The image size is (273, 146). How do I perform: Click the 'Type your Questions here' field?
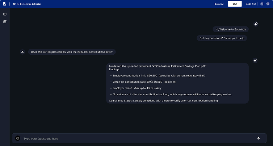138,138
